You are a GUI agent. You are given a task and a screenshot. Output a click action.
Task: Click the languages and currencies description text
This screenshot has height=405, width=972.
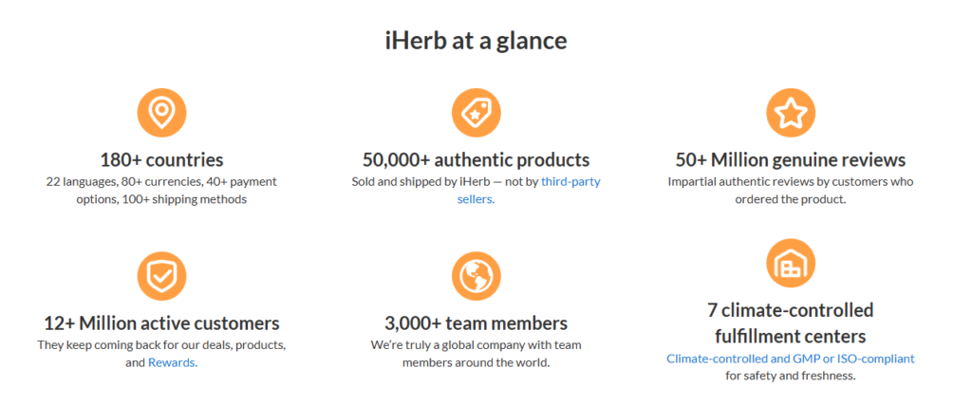pyautogui.click(x=161, y=190)
